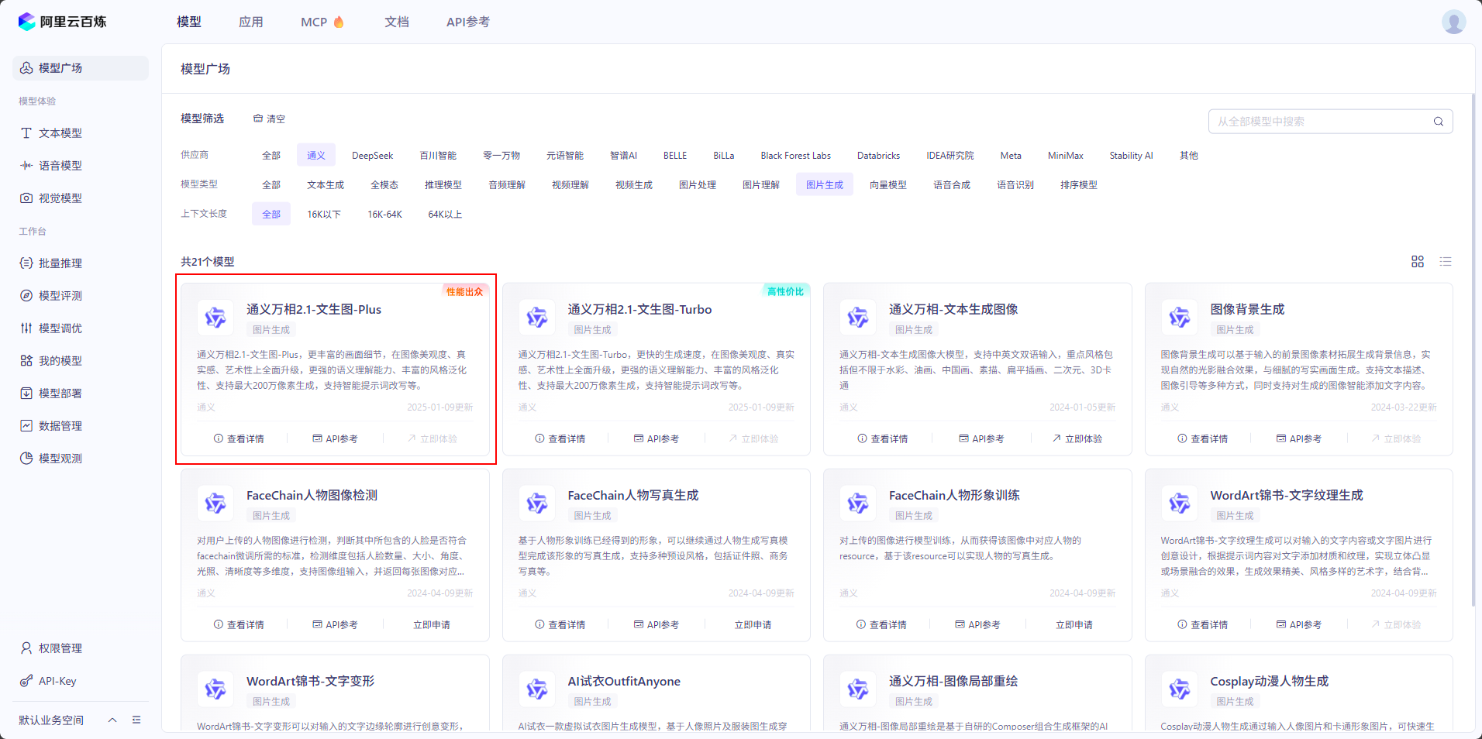Filter model type by 图片生成
This screenshot has width=1482, height=739.
pyautogui.click(x=825, y=185)
